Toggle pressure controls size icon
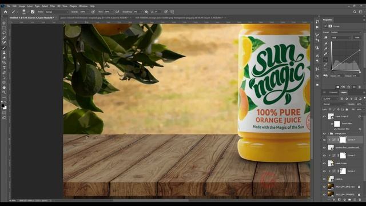This screenshot has height=206, width=366. pyautogui.click(x=166, y=11)
